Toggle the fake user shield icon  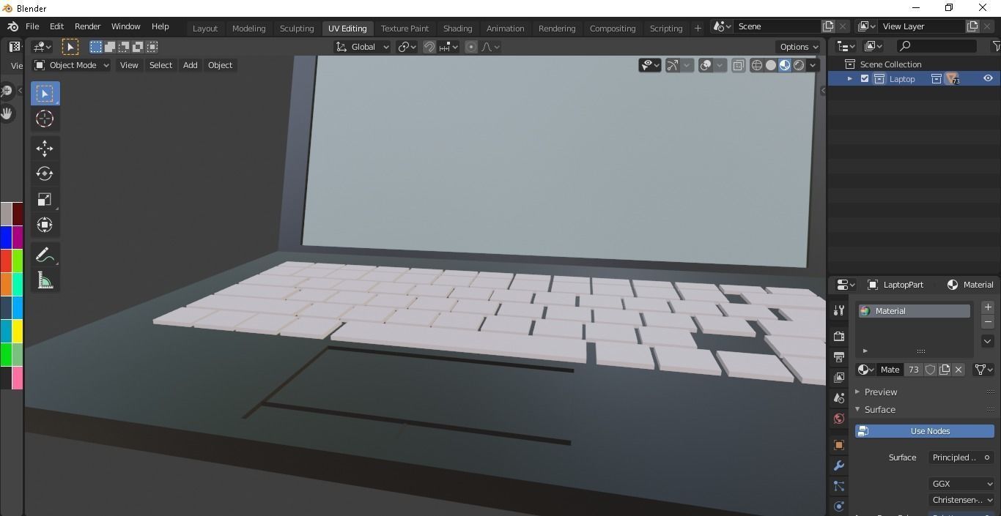(x=931, y=370)
